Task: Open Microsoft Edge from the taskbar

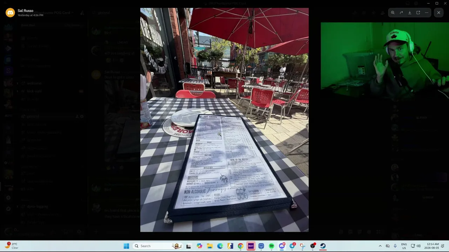Action: click(x=220, y=246)
